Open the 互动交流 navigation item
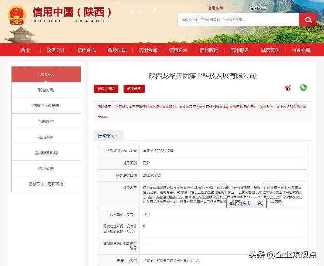The image size is (324, 266). (301, 50)
